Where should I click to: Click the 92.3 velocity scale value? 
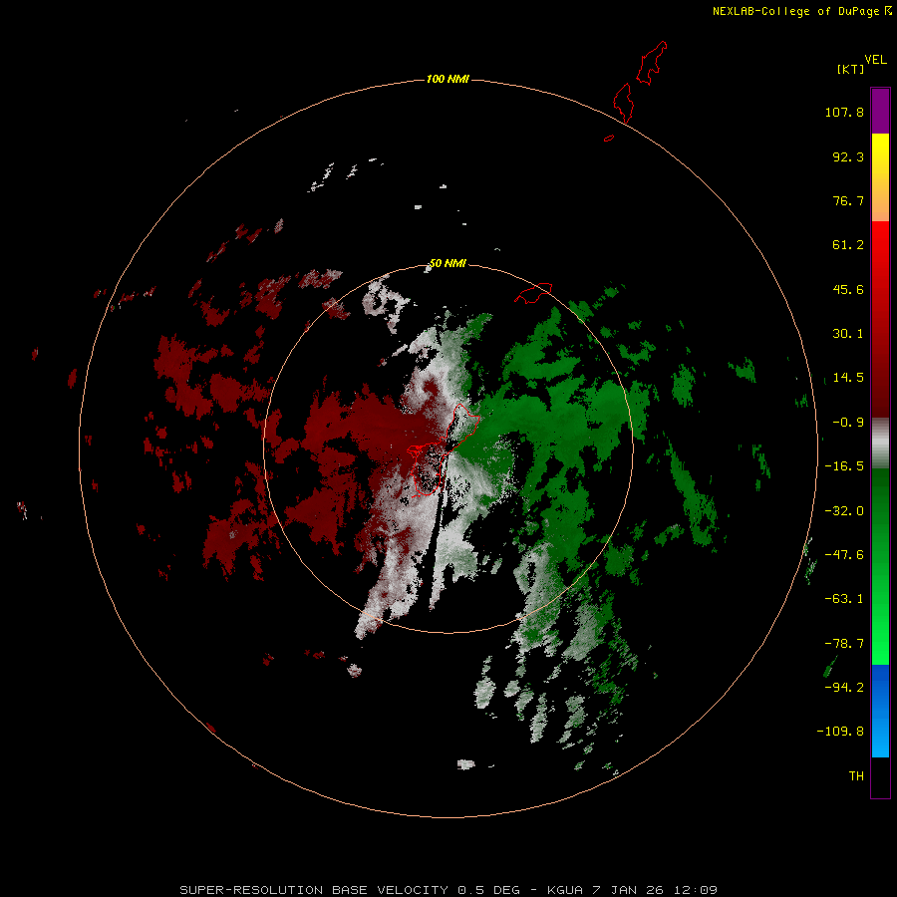click(848, 156)
